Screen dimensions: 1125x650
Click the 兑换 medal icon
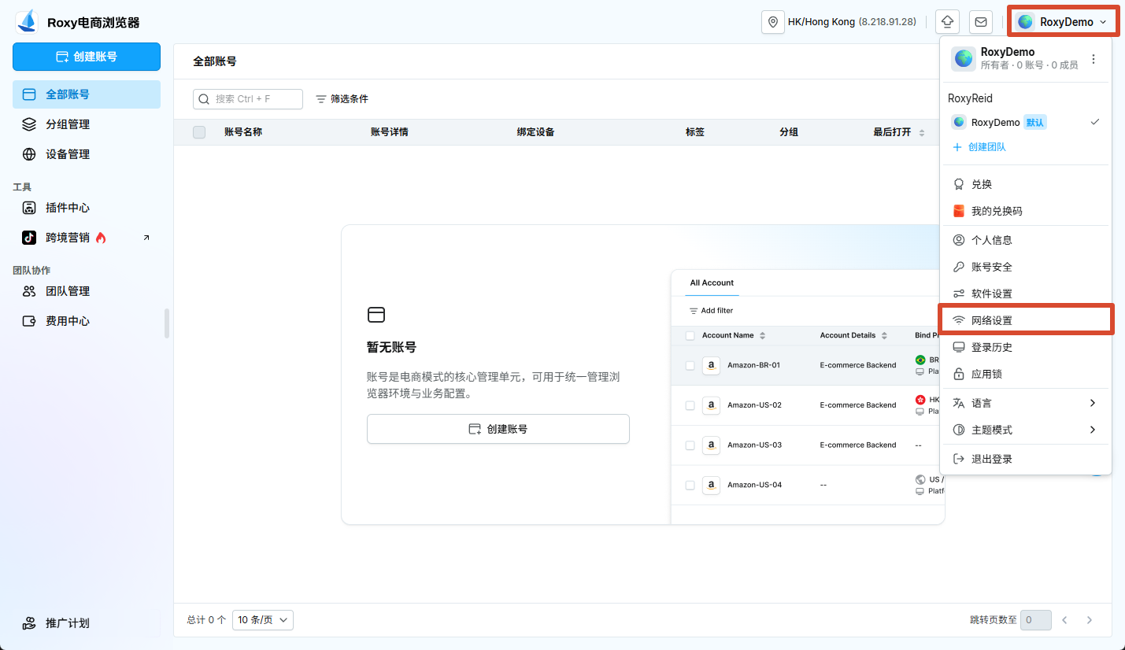959,184
